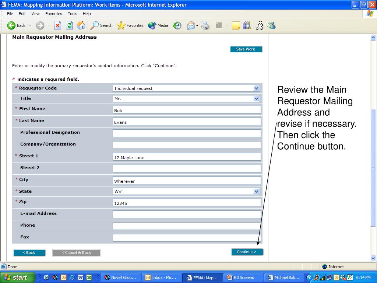Open the File menu
The height and width of the screenshot is (283, 377).
[x=10, y=14]
